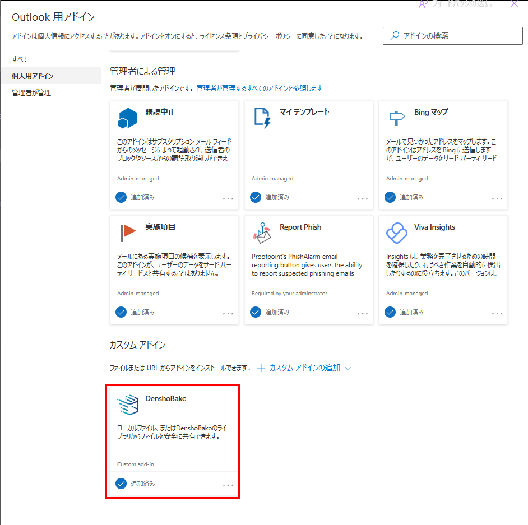
Task: Click the search magnifier icon
Action: coord(394,36)
